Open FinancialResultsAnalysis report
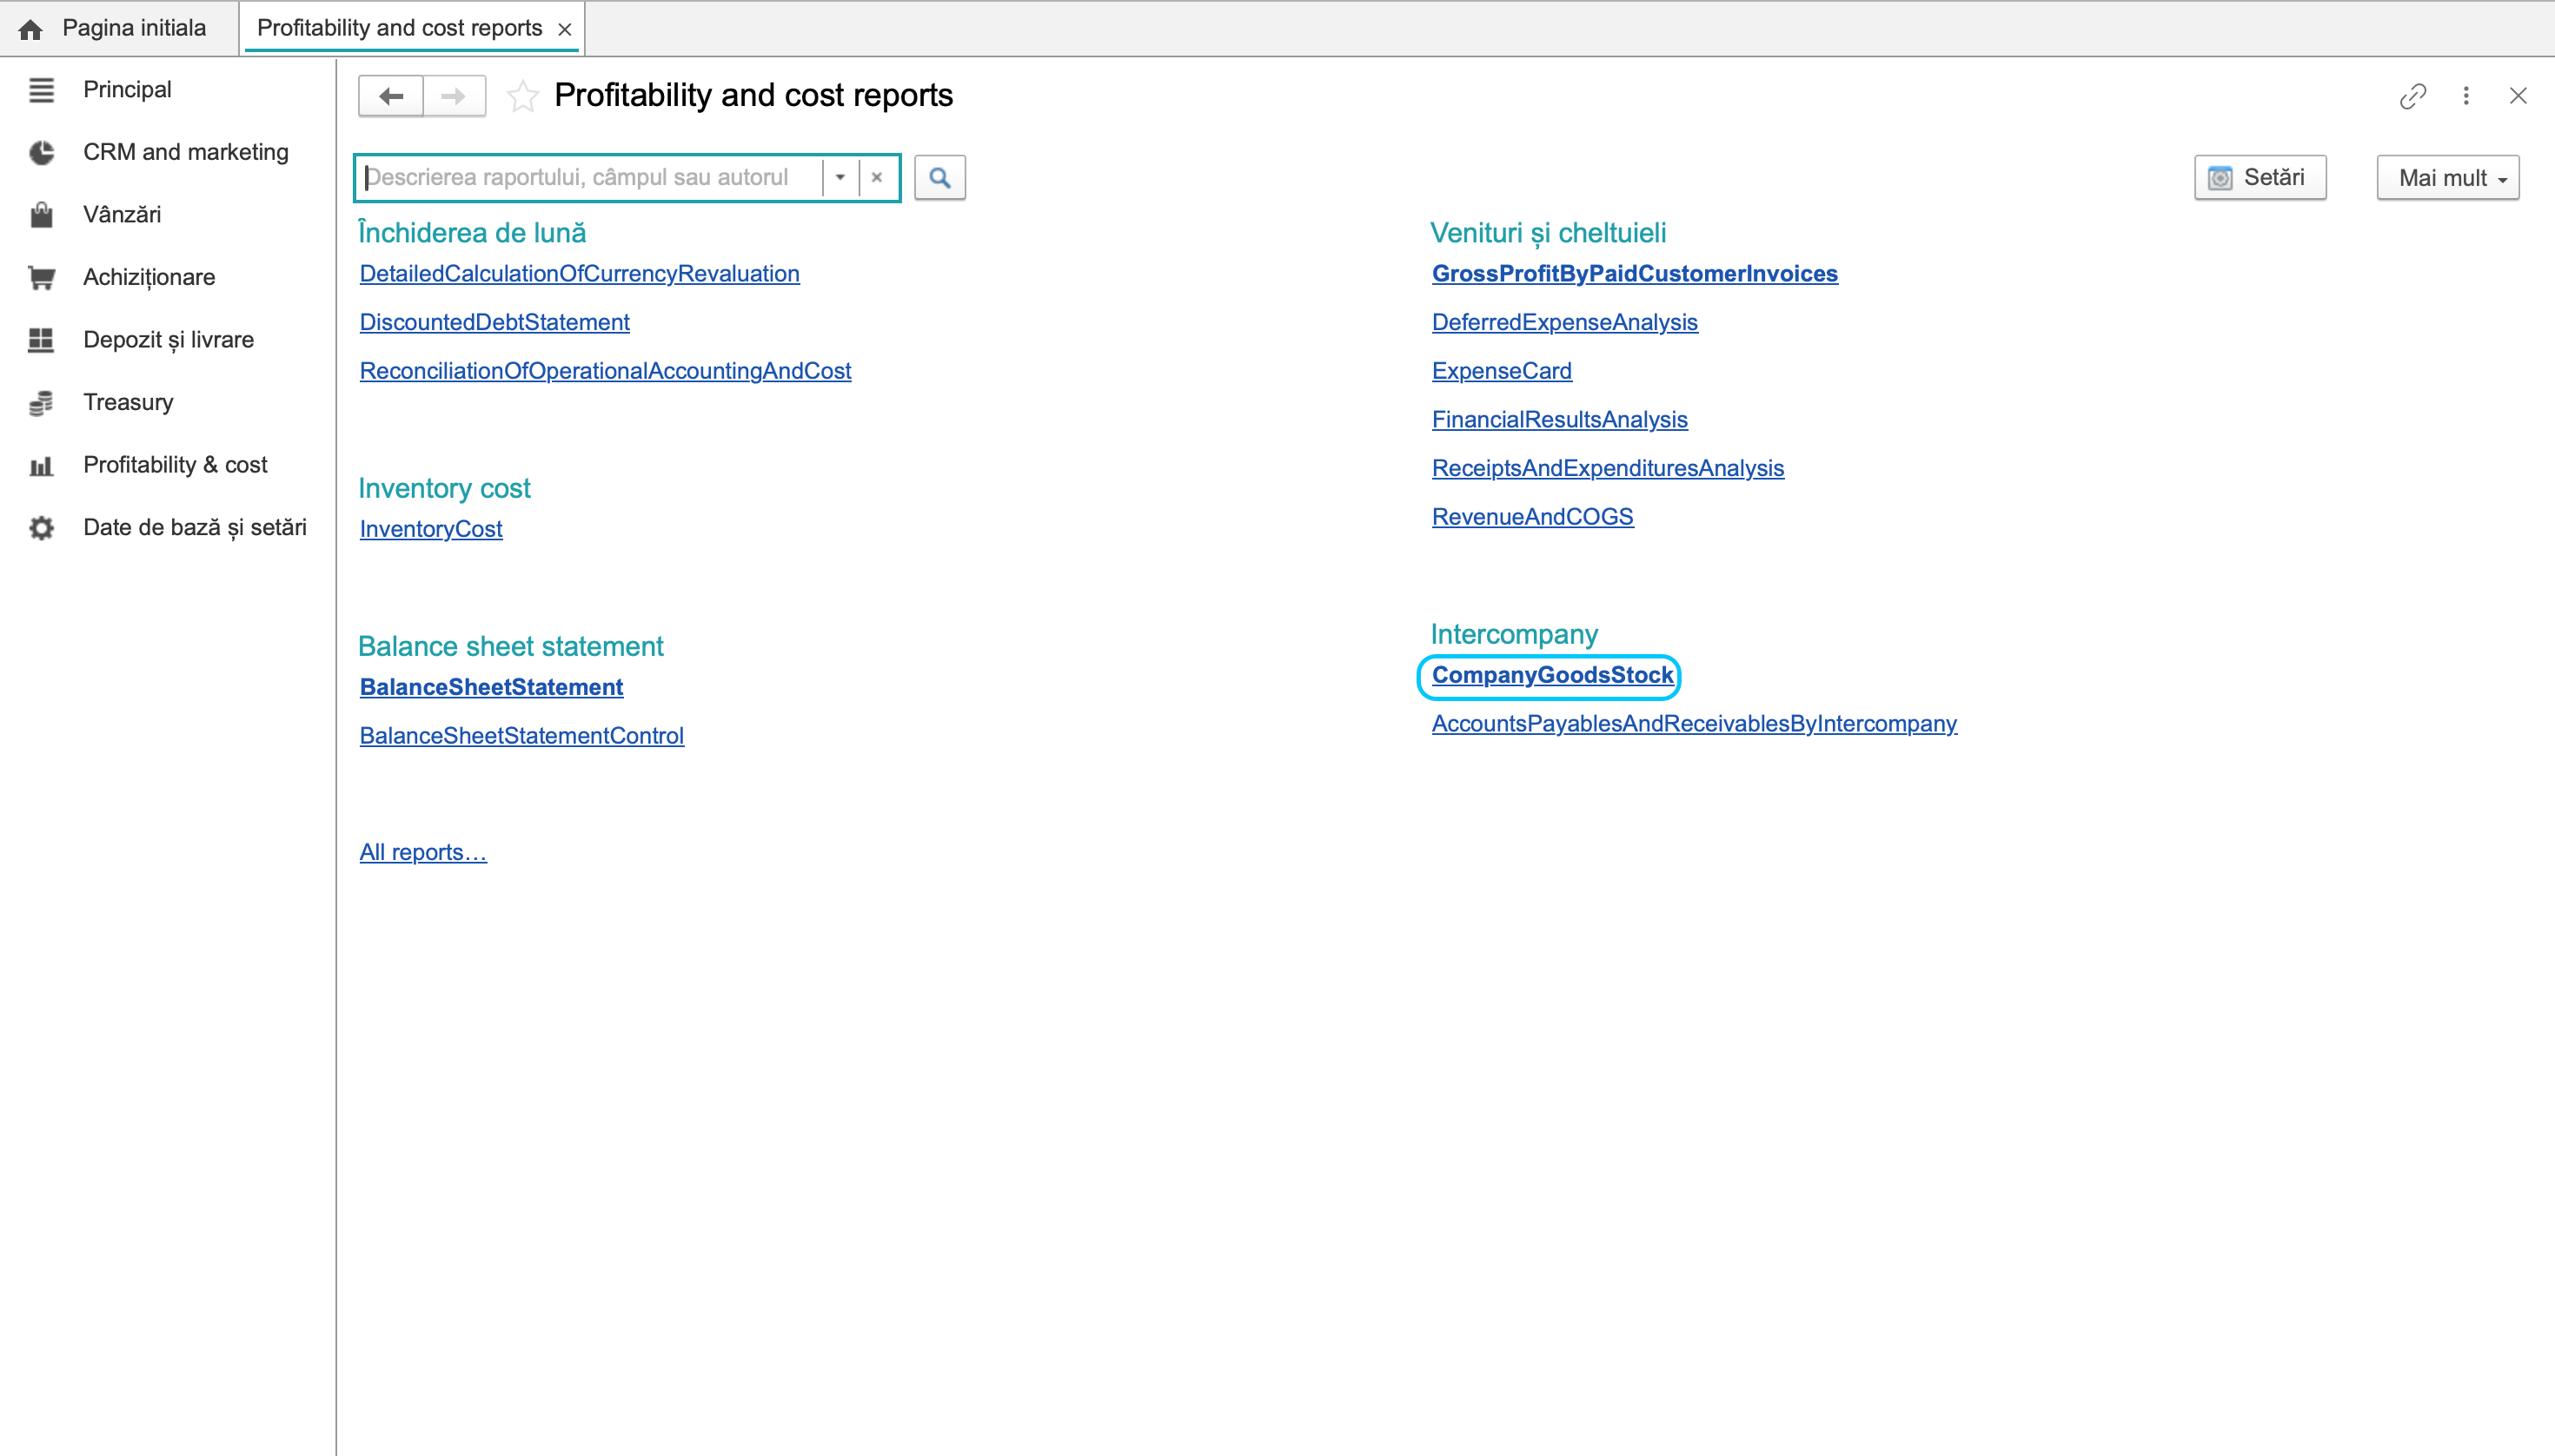2555x1456 pixels. click(1560, 420)
